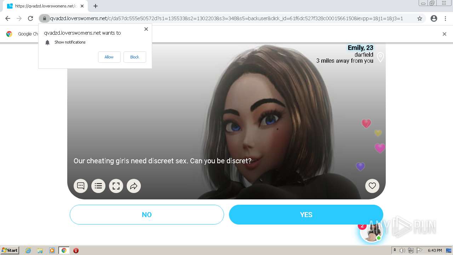Open a new tab with plus button

click(x=96, y=6)
